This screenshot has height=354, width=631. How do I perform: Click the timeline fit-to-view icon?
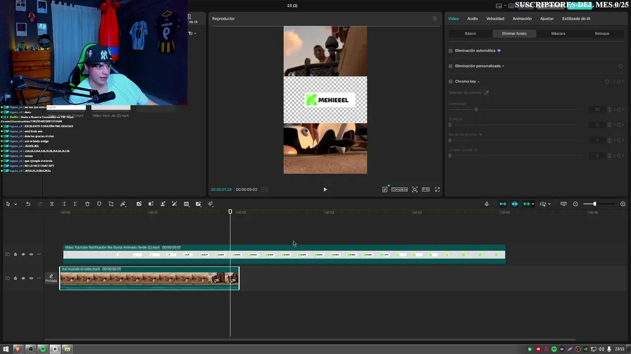point(563,204)
